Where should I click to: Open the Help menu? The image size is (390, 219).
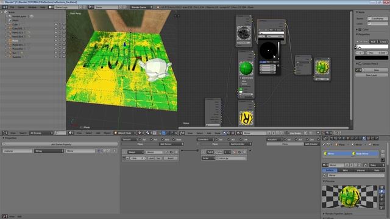coord(43,7)
